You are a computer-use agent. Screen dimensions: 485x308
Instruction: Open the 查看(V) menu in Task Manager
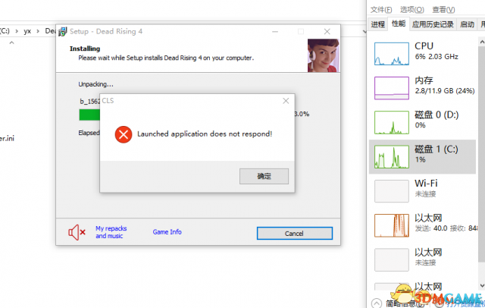point(443,10)
